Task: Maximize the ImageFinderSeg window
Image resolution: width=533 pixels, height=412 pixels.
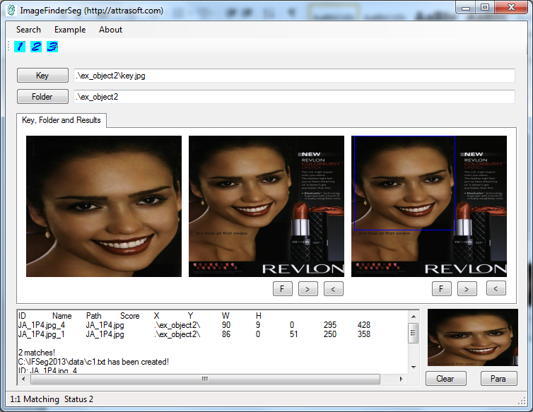Action: [x=485, y=8]
